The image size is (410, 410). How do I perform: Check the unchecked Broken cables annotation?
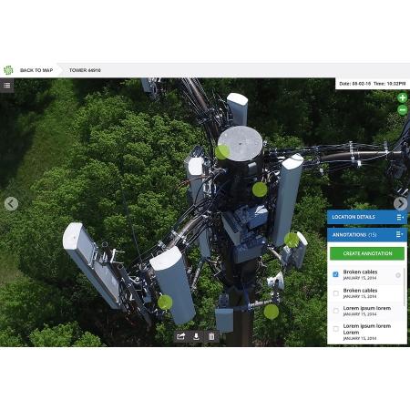point(335,293)
